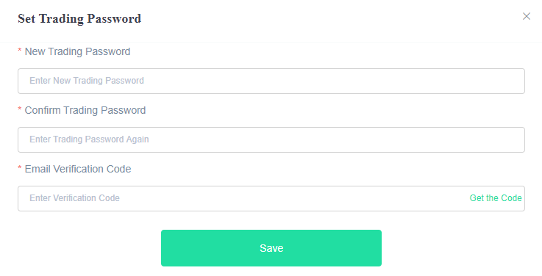The image size is (542, 276).
Task: Click placeholder text 'Enter Verification Code'
Action: point(75,198)
